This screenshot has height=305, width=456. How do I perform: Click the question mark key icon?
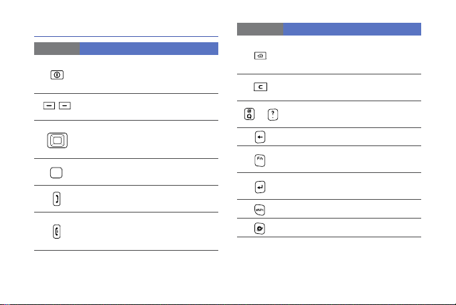[273, 115]
